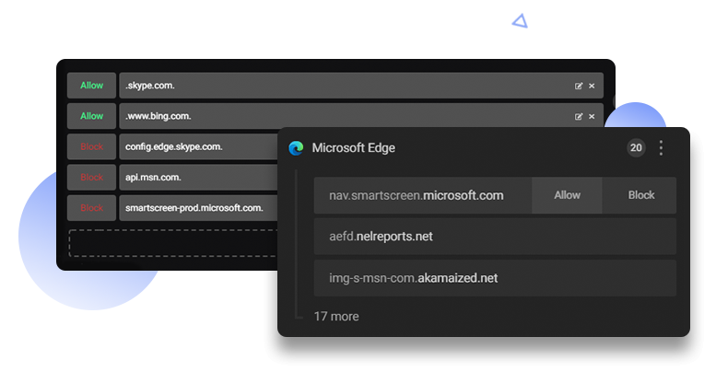Toggle the Block label on config.edge.skype.com. rule

92,146
